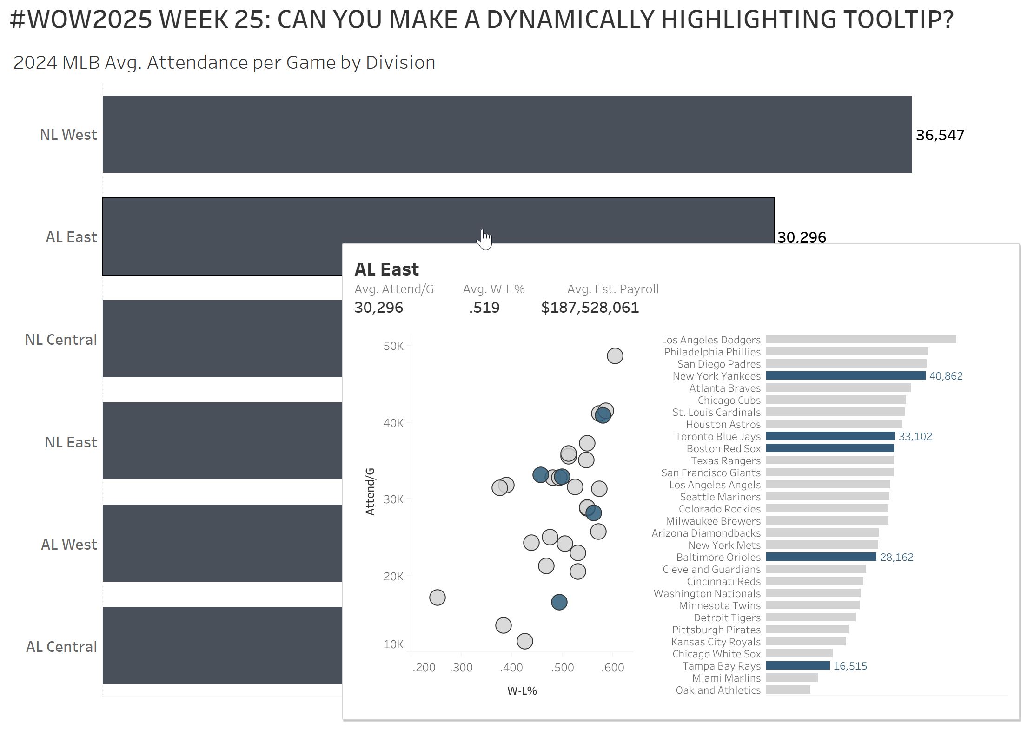The image size is (1021, 729).
Task: Click the topmost scatter dot near 50K
Action: [615, 356]
